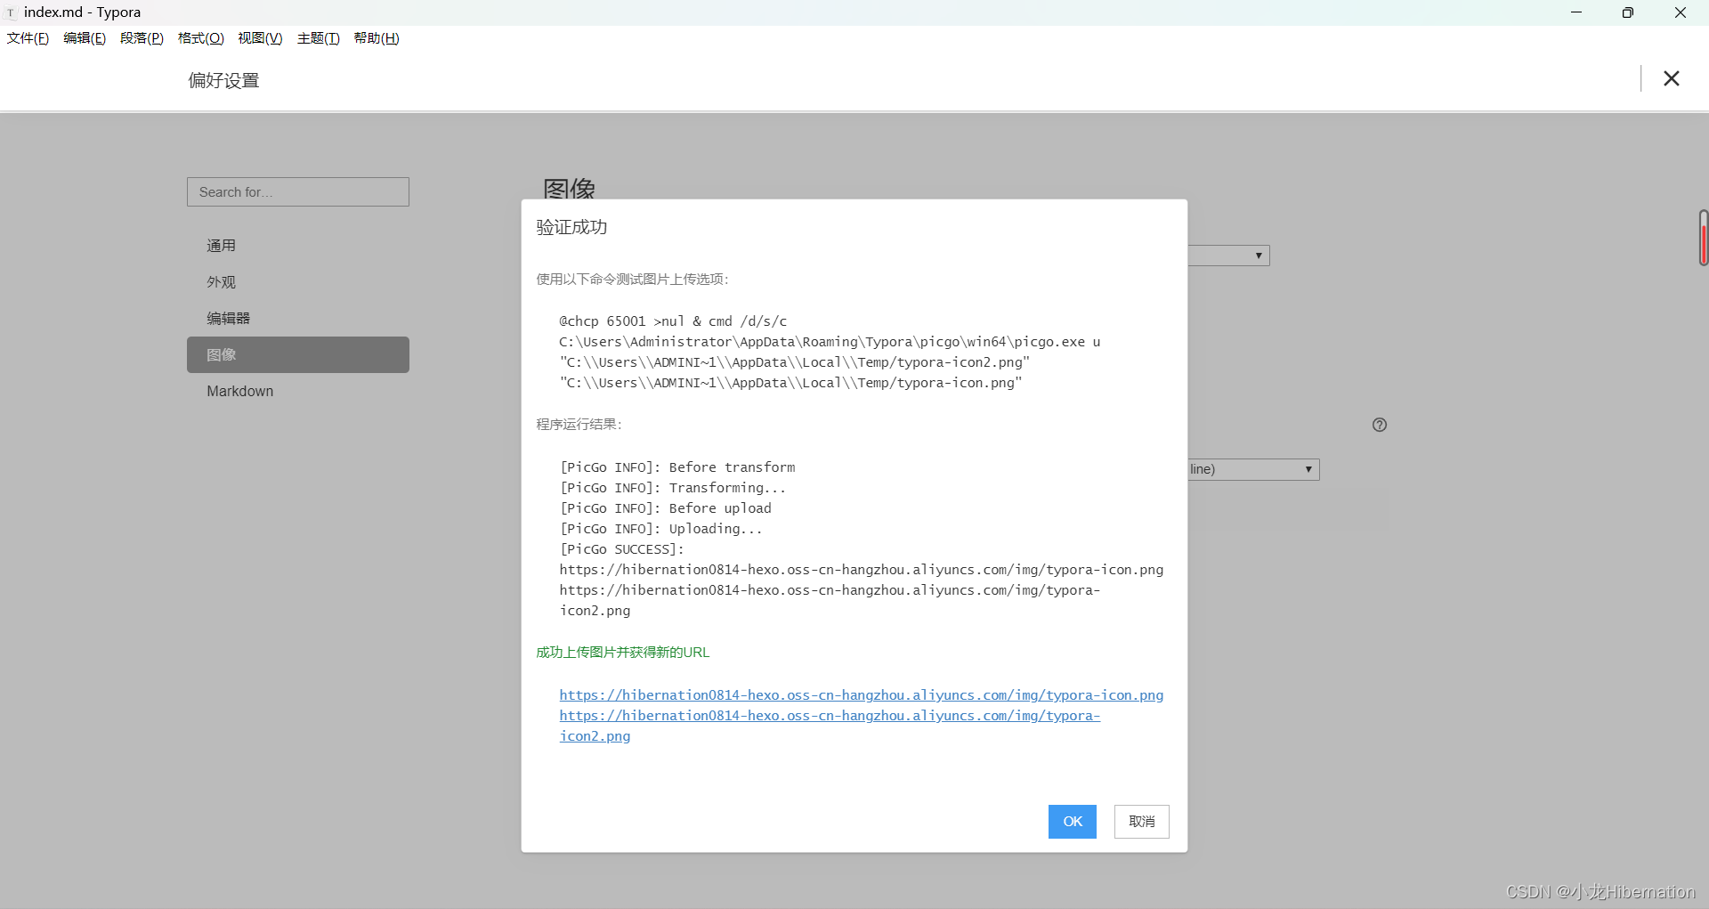Click the Typora app icon in title bar
1709x909 pixels.
click(11, 12)
